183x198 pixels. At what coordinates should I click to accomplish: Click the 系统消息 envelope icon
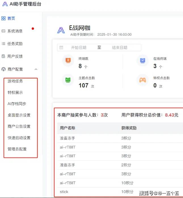pos(3,31)
